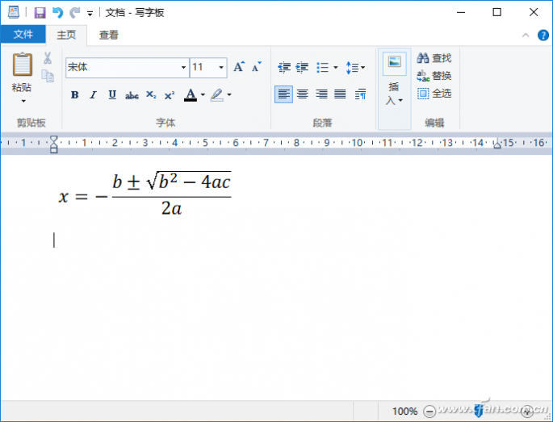Toggle bold formatting
This screenshot has width=553, height=422.
click(x=74, y=94)
